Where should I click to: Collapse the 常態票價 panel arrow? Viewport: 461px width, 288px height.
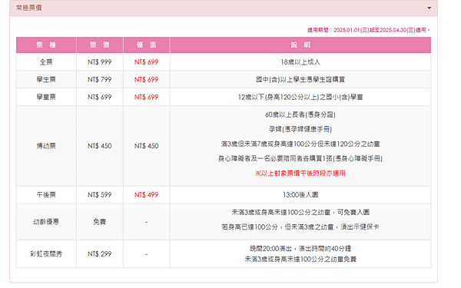point(429,8)
